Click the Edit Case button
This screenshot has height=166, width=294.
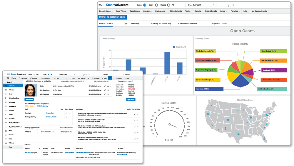131,100
